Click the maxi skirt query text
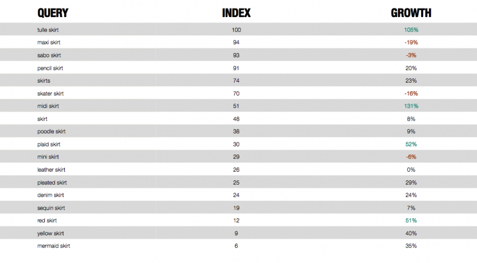Viewport: 477px width, 263px height. tap(49, 42)
